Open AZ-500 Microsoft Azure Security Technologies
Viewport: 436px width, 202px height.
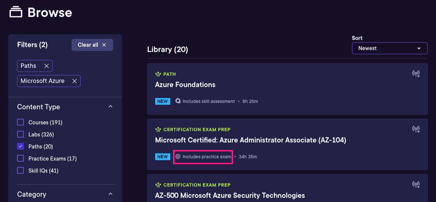pyautogui.click(x=230, y=195)
